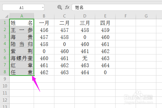Screen dimensions: 162x108
Task: Select column G header
Action: point(146,16)
